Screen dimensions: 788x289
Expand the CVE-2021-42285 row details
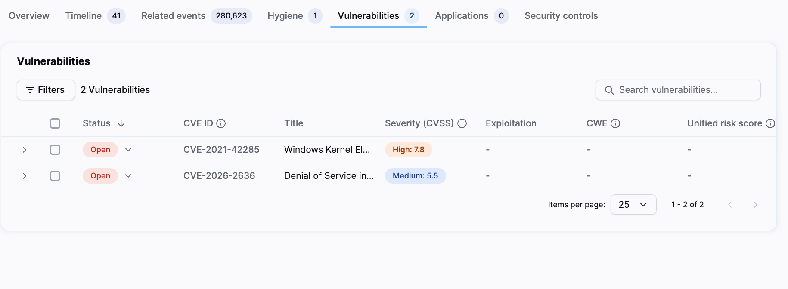pyautogui.click(x=25, y=150)
